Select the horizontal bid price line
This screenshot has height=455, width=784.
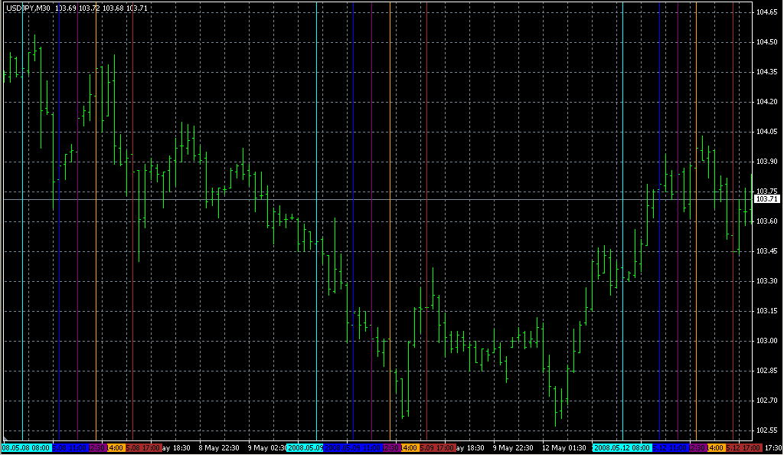pyautogui.click(x=377, y=199)
